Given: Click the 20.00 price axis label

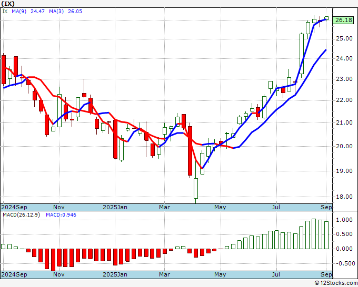Looking at the screenshot, I should pos(344,146).
